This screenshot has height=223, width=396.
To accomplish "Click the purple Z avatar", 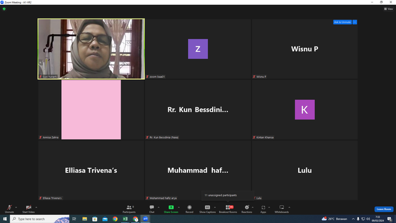I will (x=198, y=49).
